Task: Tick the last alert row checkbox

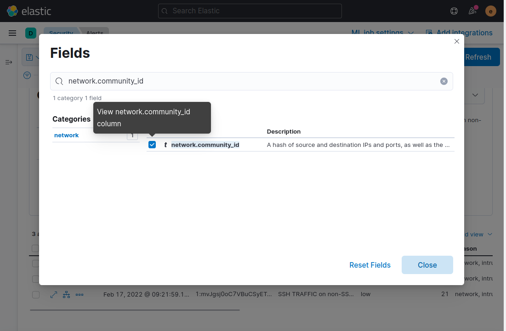Action: click(36, 295)
